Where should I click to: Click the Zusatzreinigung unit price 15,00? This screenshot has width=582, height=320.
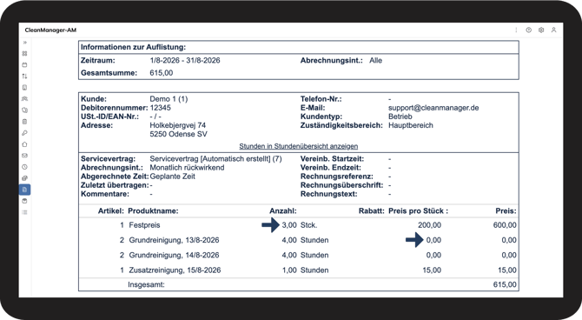[x=432, y=270]
